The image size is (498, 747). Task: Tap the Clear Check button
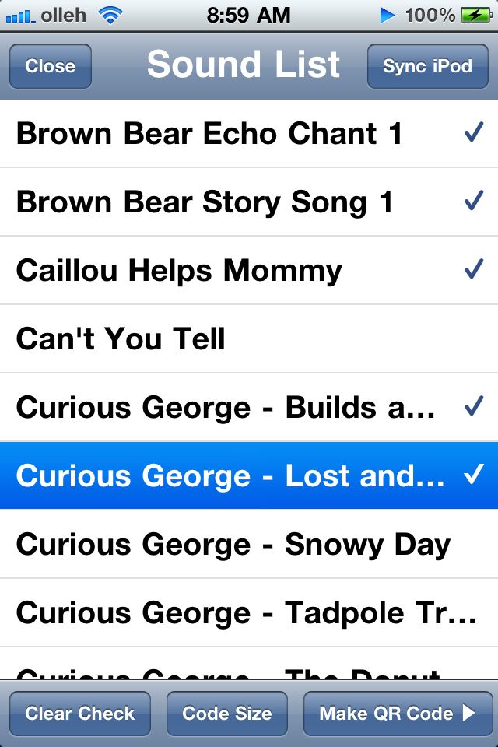tap(80, 714)
